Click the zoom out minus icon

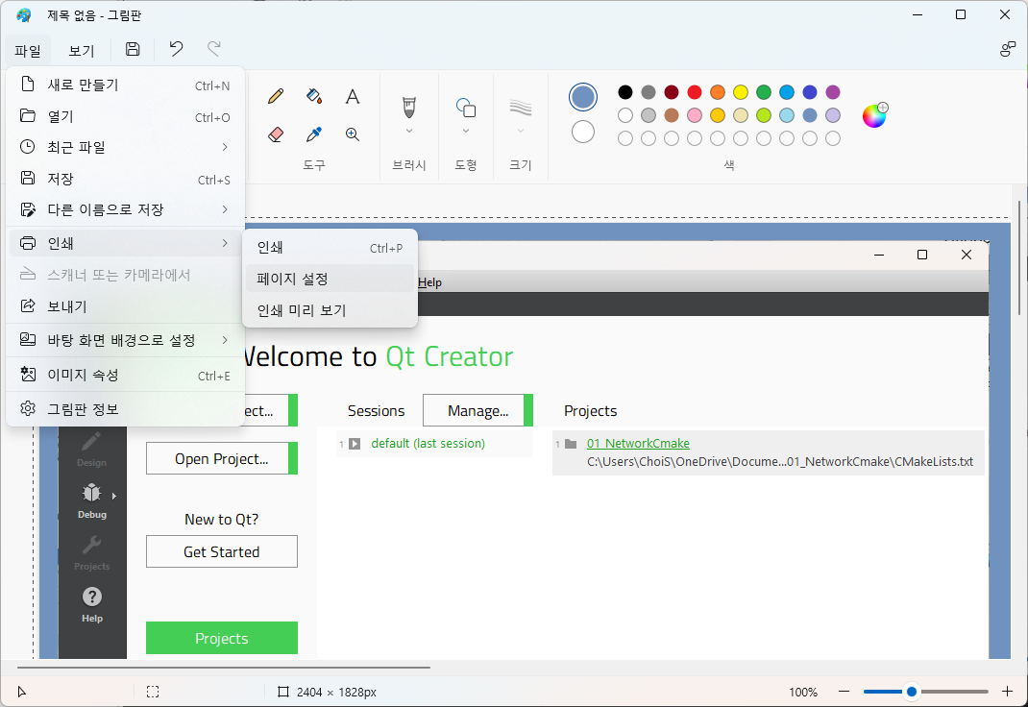coord(844,692)
